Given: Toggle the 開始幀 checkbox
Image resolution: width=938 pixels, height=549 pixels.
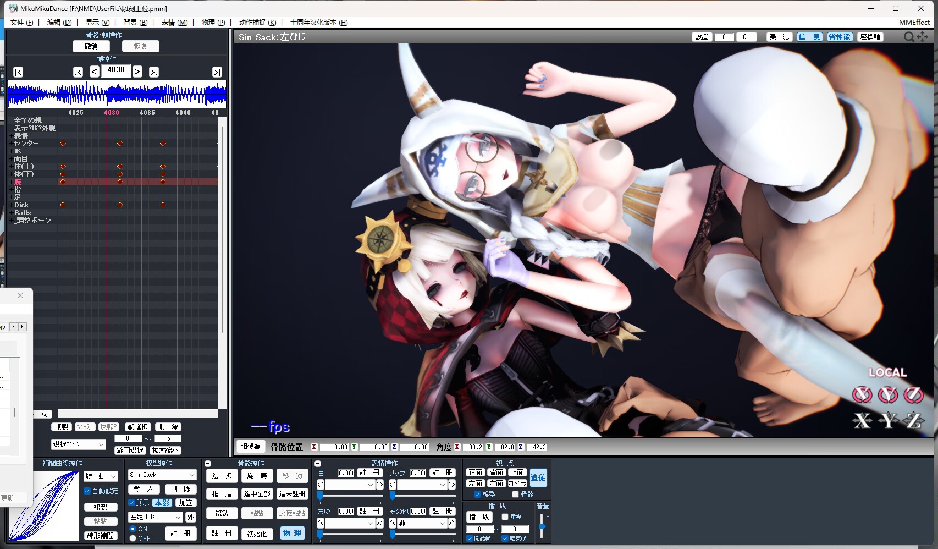Looking at the screenshot, I should point(470,539).
